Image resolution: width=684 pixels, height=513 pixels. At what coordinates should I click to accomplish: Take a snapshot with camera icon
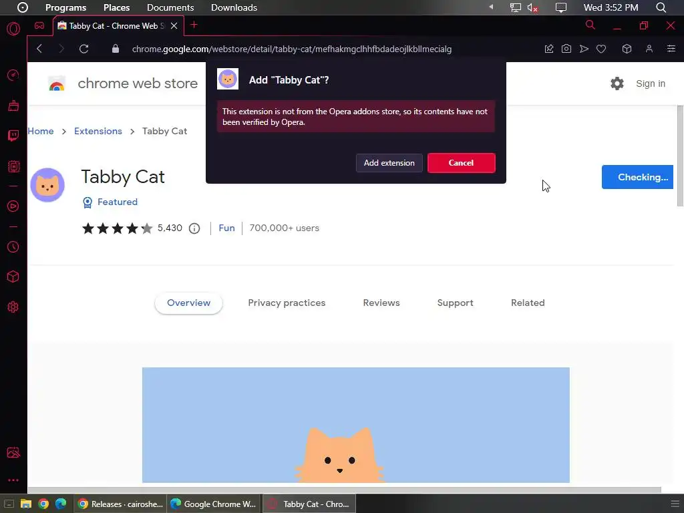pos(566,49)
